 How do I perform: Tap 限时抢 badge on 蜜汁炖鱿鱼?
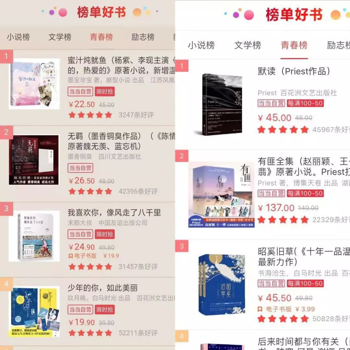pyautogui.click(x=105, y=91)
